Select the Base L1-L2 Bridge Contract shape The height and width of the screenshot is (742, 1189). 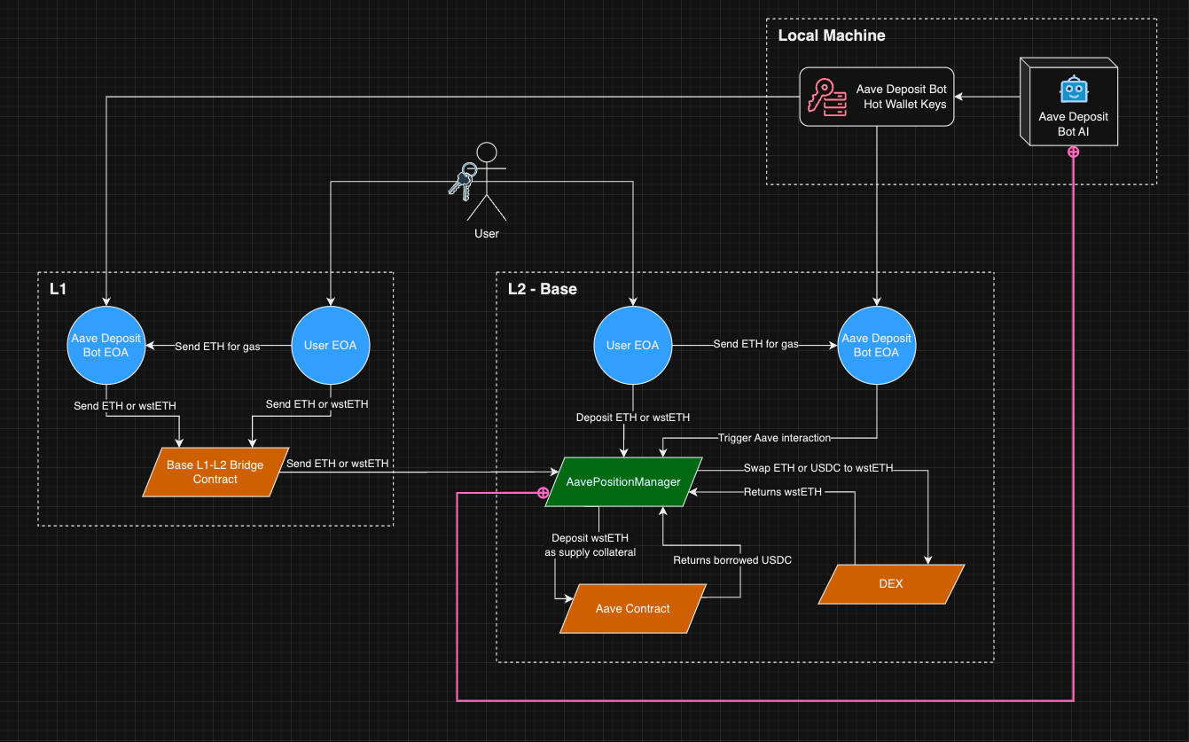tap(215, 473)
